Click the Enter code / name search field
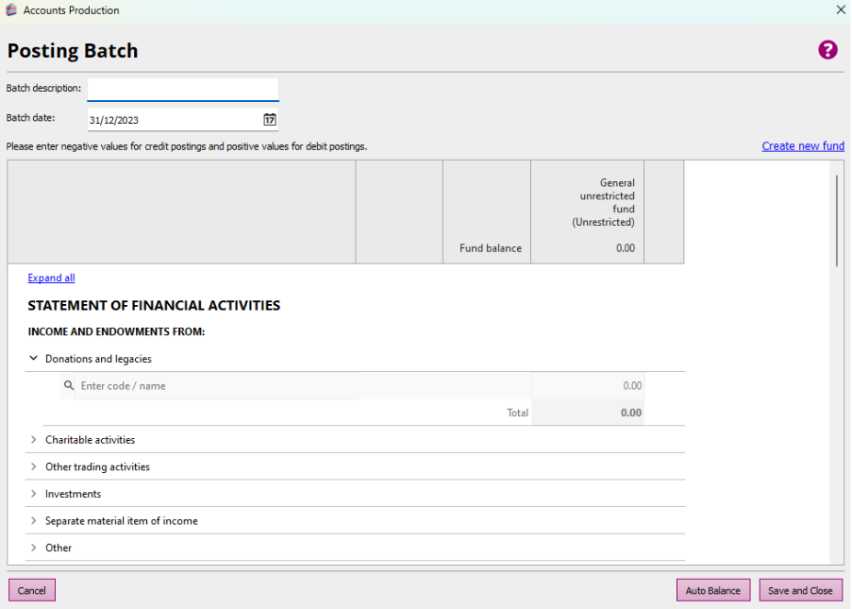The height and width of the screenshot is (609, 852). click(x=215, y=386)
